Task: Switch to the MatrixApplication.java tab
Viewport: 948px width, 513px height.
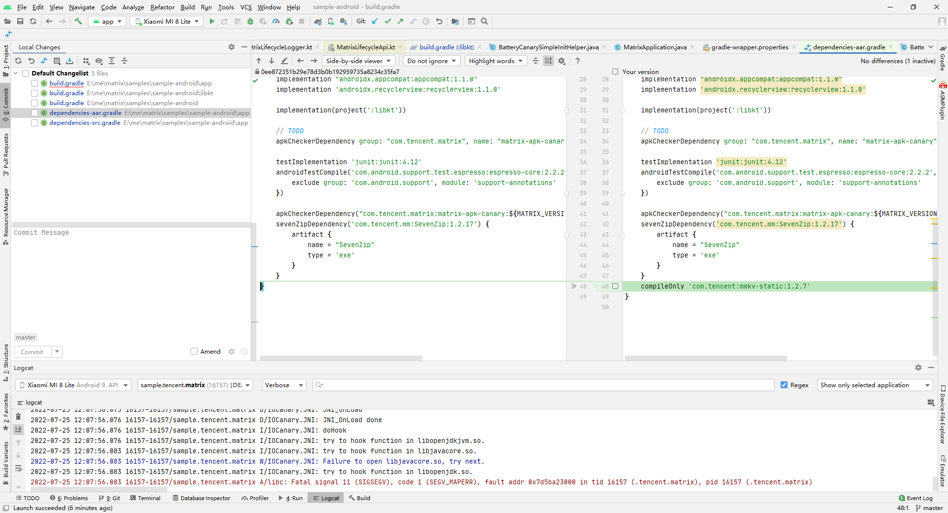Action: [x=654, y=47]
